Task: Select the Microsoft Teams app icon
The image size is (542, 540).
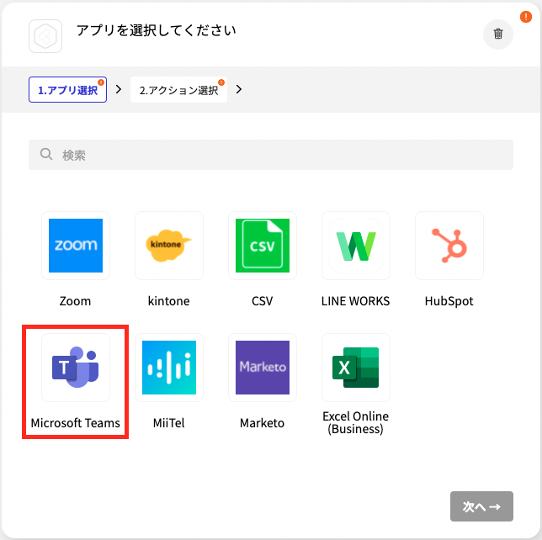Action: (x=76, y=368)
